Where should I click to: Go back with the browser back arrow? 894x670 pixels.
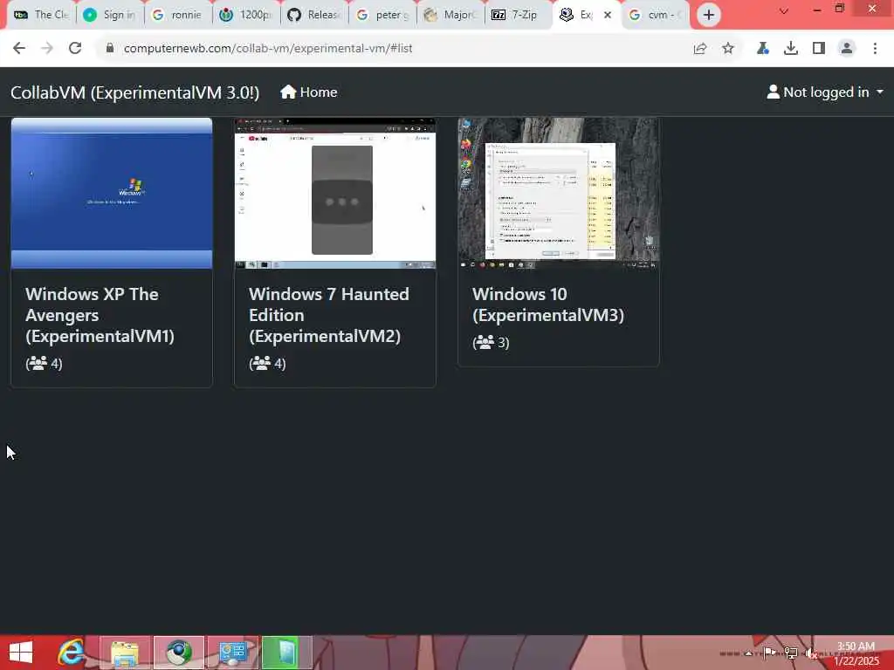(x=19, y=49)
